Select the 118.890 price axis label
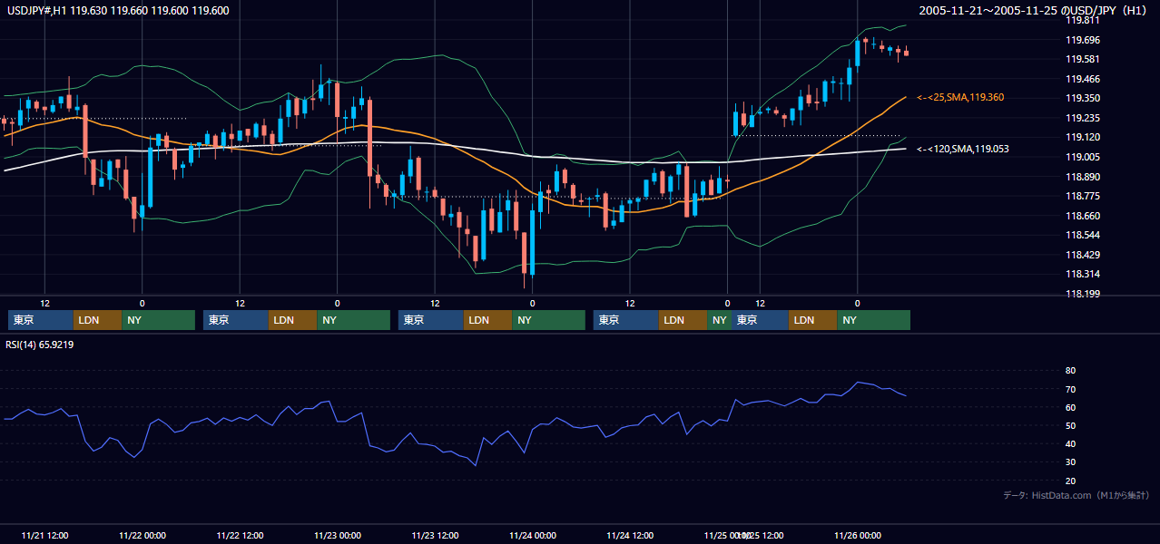 pos(1082,177)
